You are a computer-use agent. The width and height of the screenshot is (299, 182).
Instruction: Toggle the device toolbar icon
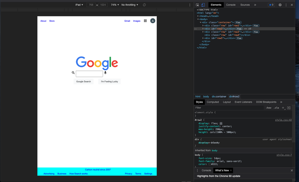[203, 5]
